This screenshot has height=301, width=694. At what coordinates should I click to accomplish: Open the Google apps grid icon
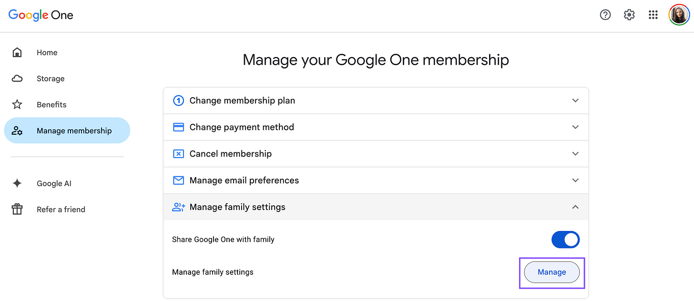pos(653,15)
